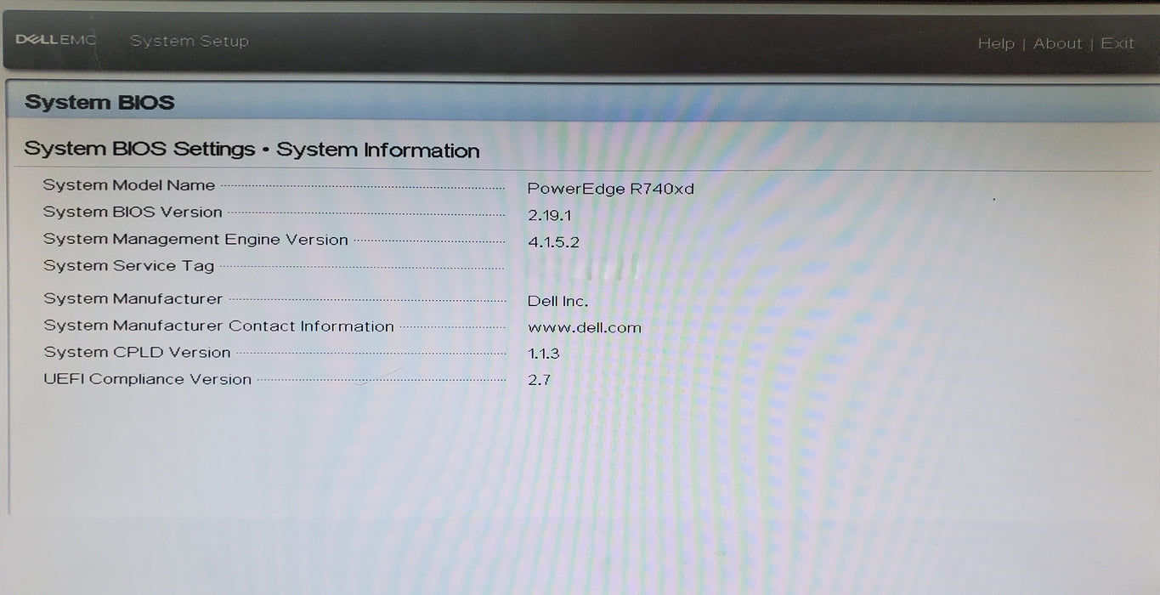
Task: Click Exit to leave System Setup
Action: coord(1118,42)
